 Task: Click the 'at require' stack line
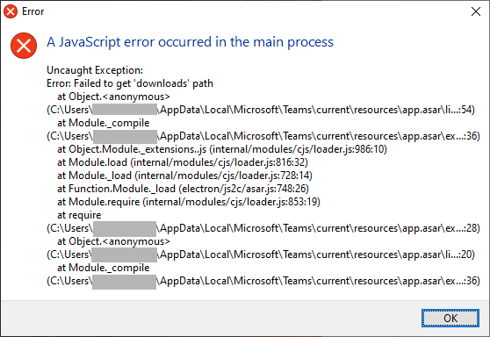click(x=79, y=215)
